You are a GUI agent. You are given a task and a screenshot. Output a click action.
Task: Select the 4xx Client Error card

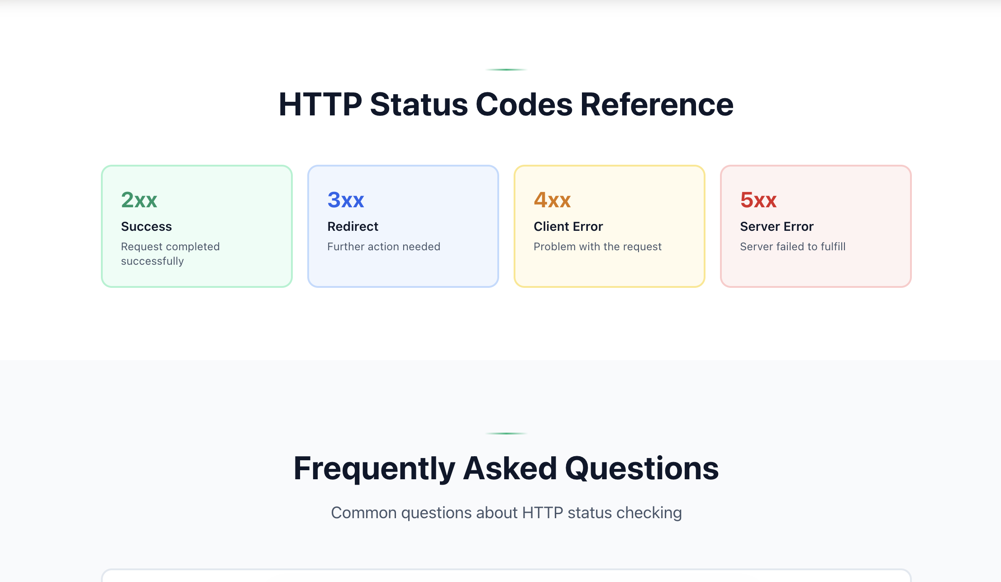click(609, 225)
